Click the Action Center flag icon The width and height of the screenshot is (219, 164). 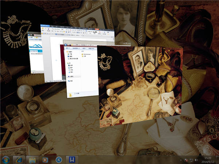coord(186,160)
